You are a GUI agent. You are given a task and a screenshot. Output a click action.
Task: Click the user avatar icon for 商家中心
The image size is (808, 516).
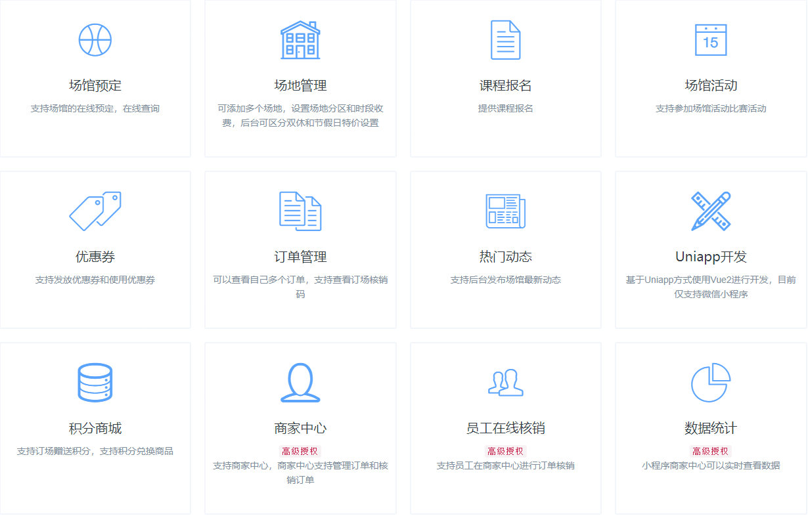pos(300,383)
